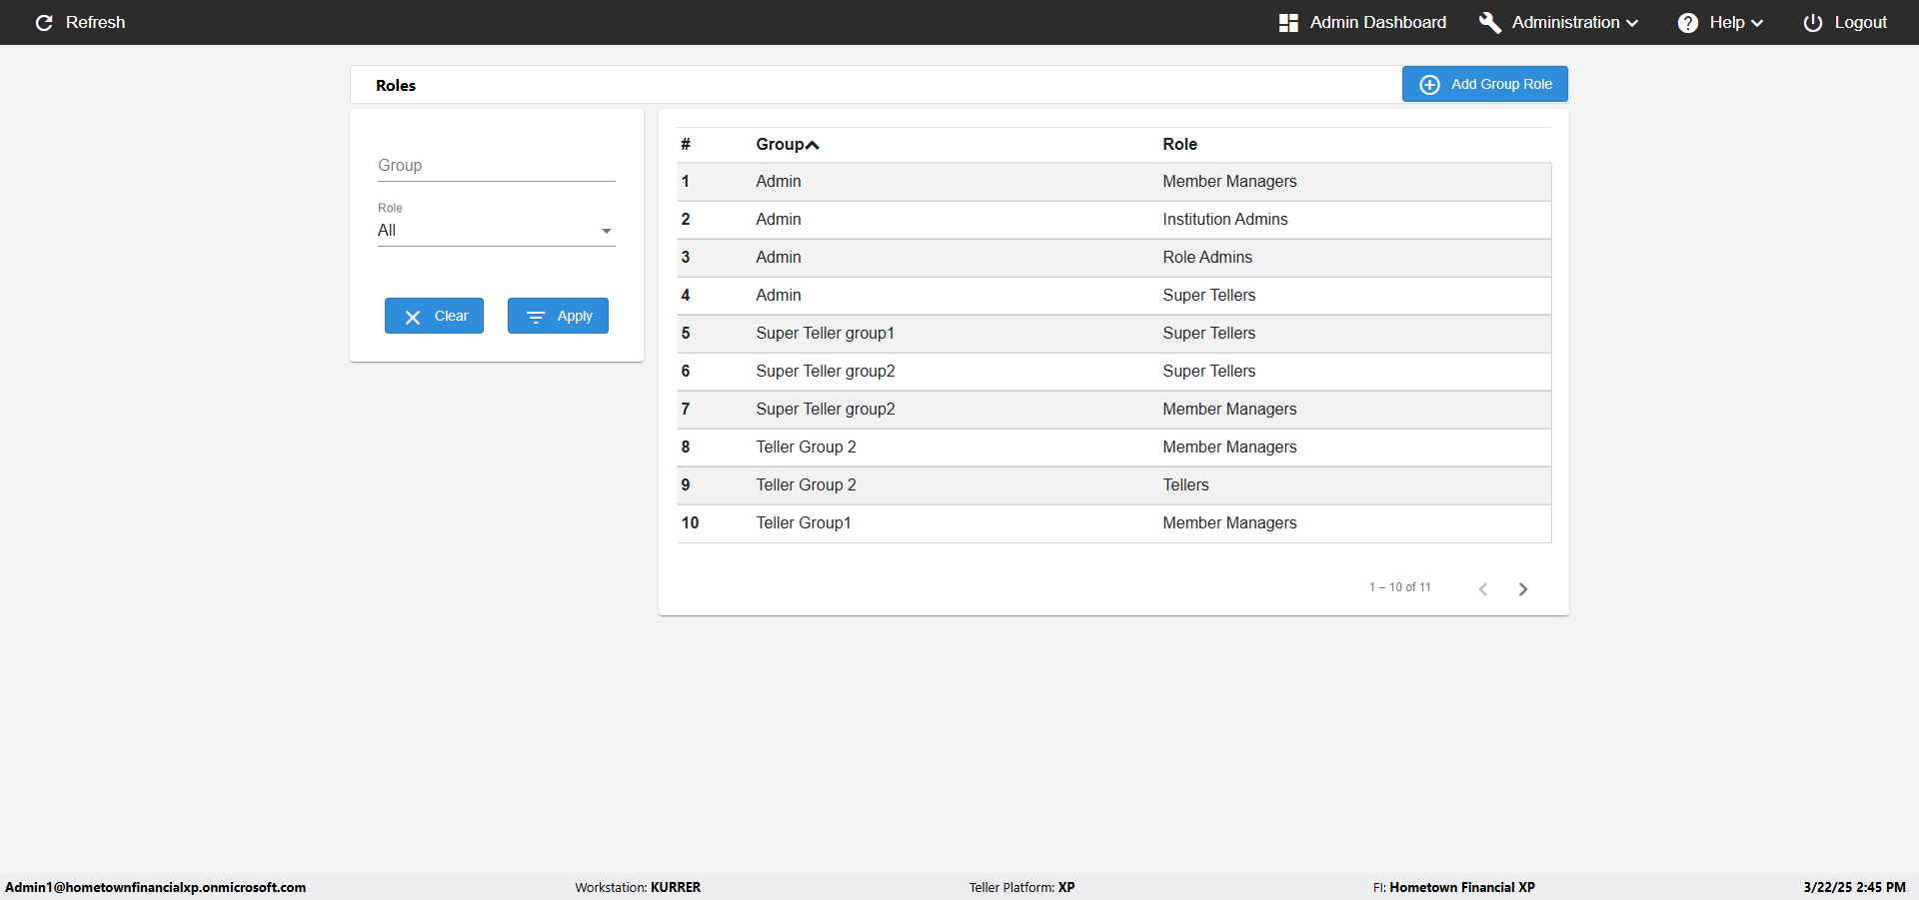
Task: Click Super Teller group2 in row 6
Action: pyautogui.click(x=826, y=371)
